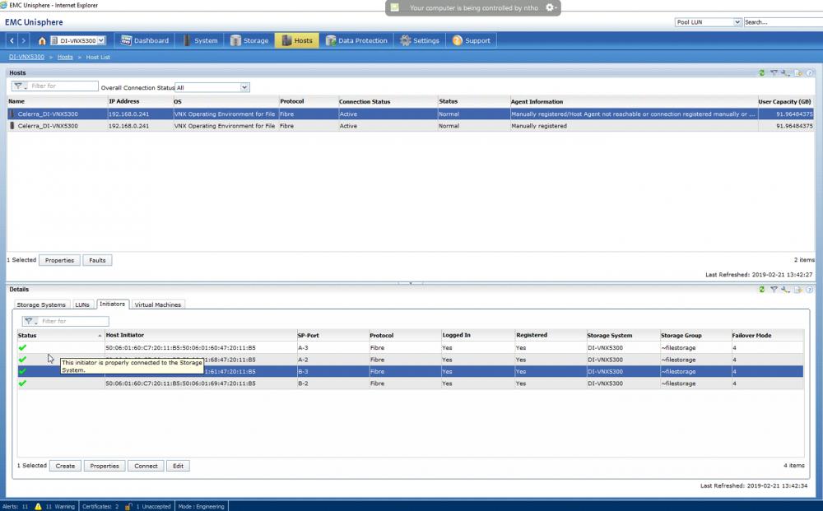Image resolution: width=823 pixels, height=511 pixels.
Task: Click the host icon of first Celerra row
Action: (12, 114)
